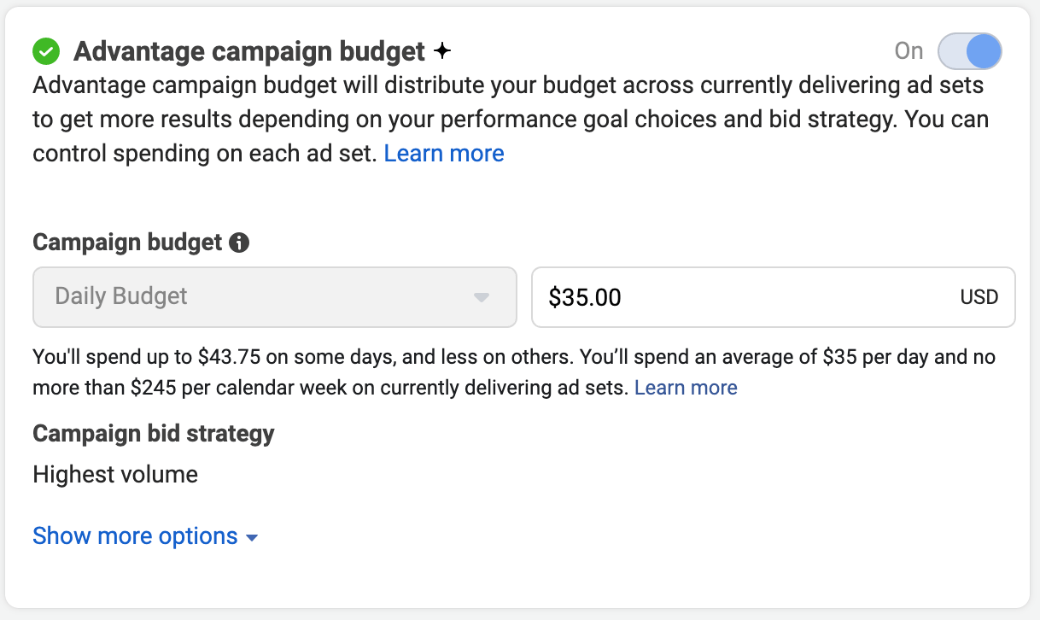Expand Show more options

pyautogui.click(x=135, y=536)
